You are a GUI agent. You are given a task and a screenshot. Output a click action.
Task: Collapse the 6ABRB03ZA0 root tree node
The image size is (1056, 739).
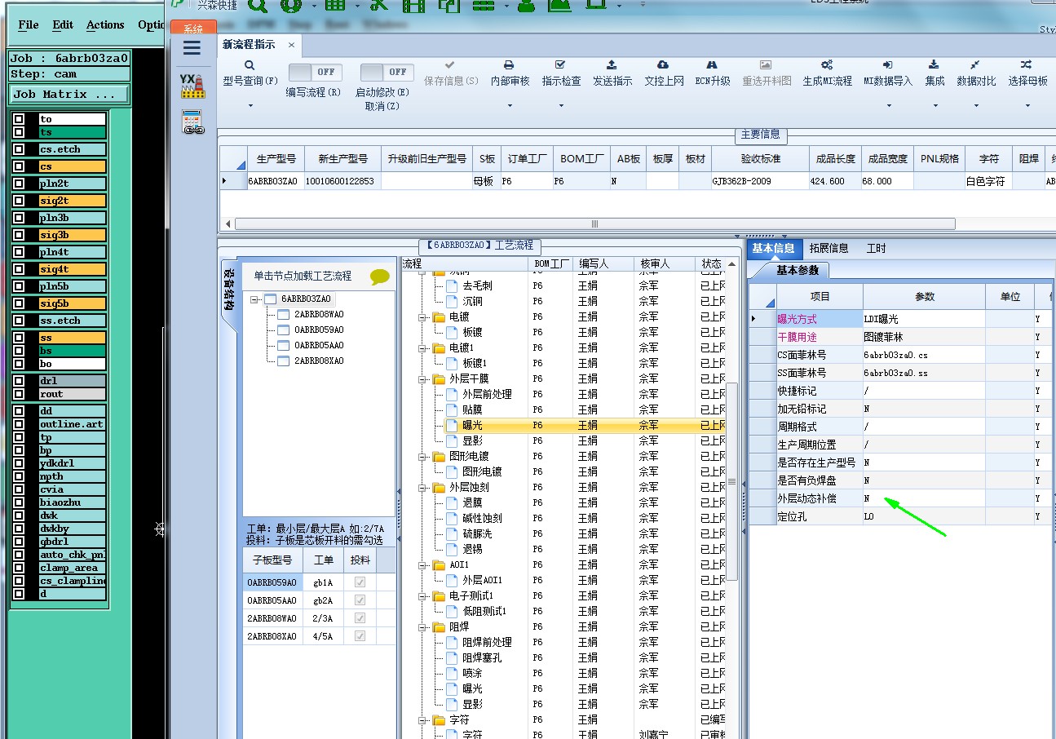[x=255, y=299]
